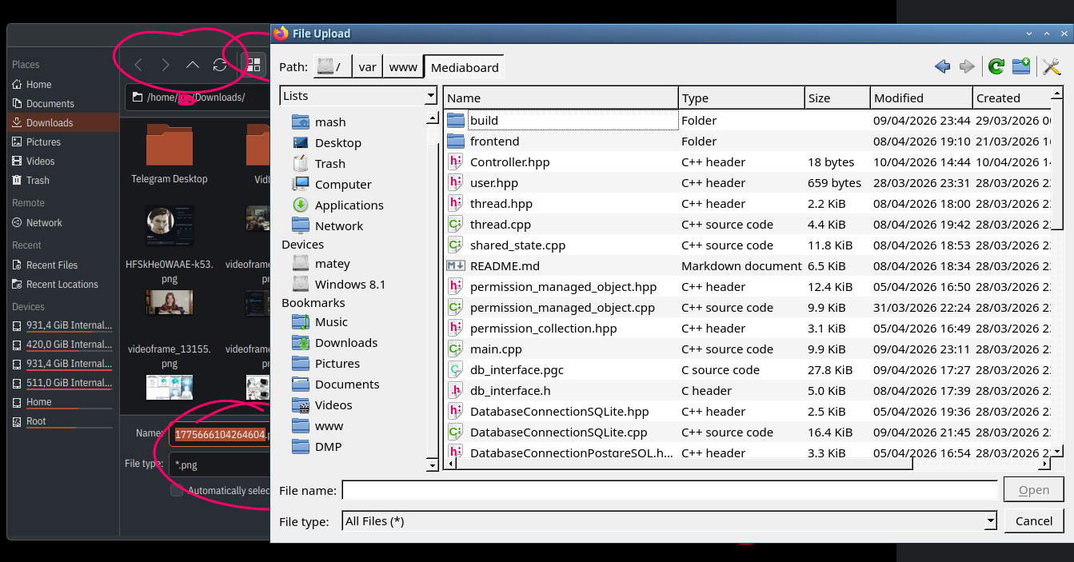Click the Open button in File Upload

click(x=1034, y=489)
